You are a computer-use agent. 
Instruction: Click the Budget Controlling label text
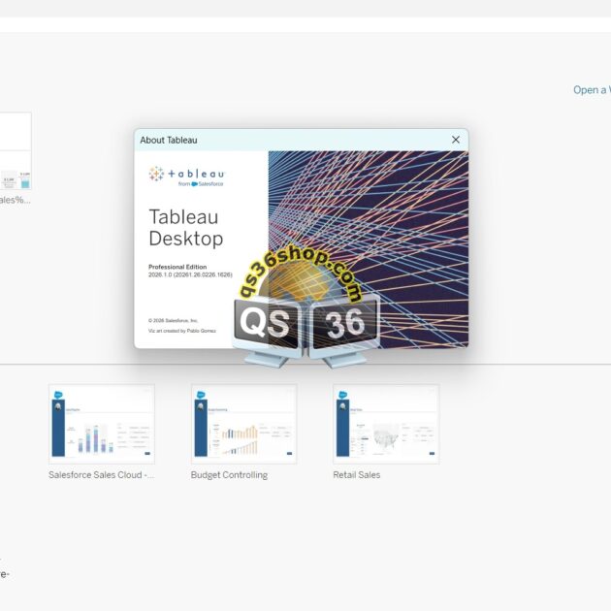tap(229, 475)
